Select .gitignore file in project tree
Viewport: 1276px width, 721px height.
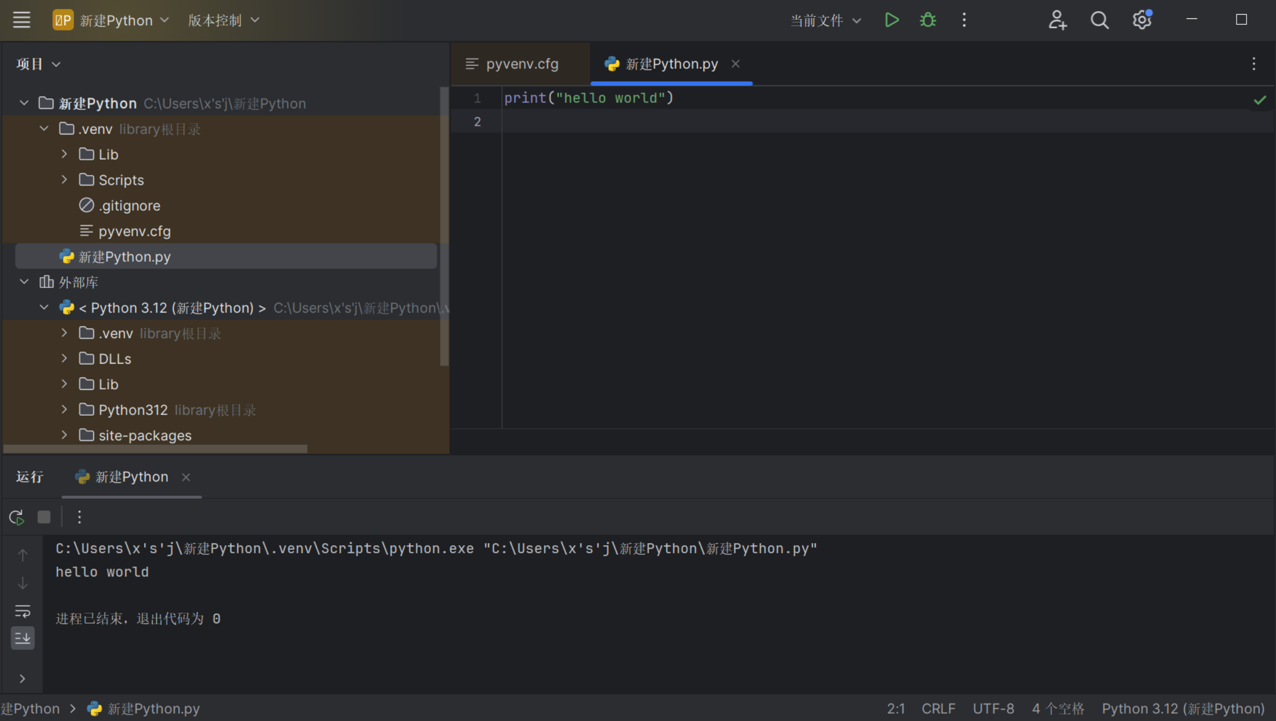(129, 205)
